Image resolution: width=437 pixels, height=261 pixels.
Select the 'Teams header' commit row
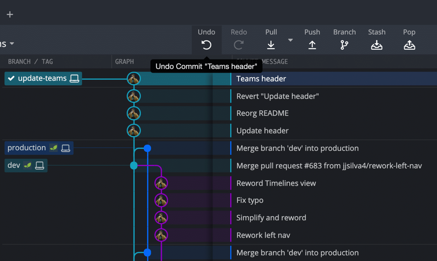313,79
